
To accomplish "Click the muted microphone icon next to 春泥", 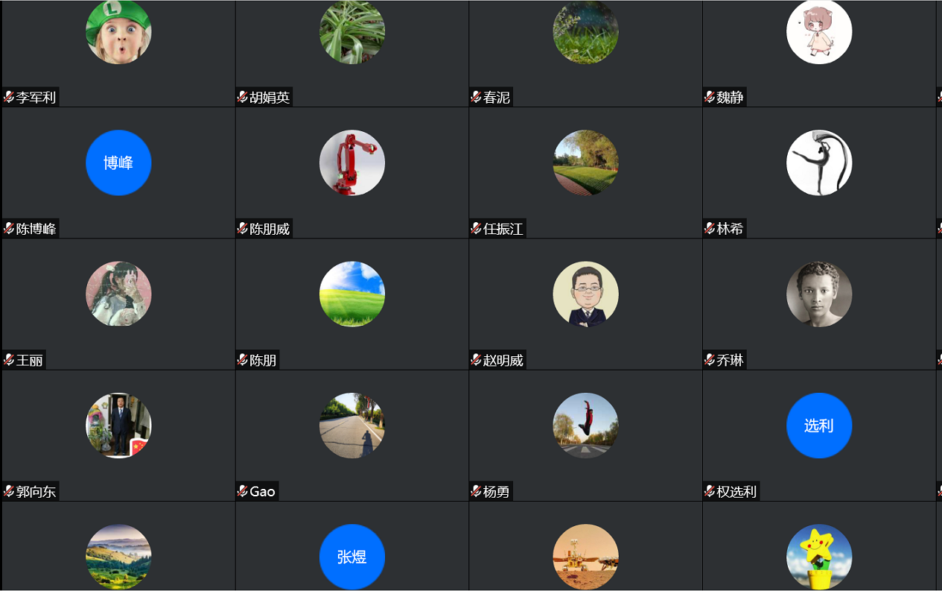I will point(476,97).
